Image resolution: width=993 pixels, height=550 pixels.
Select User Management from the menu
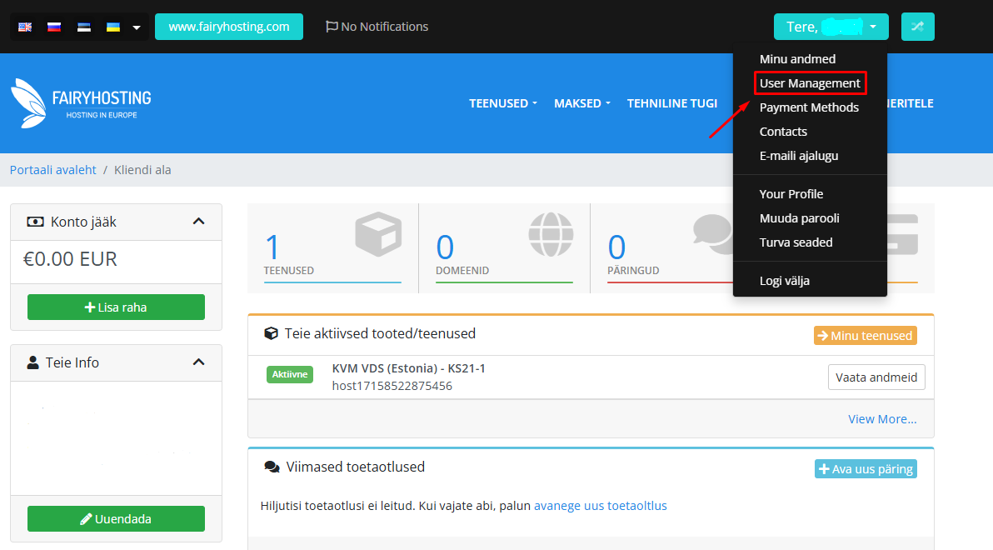tap(810, 83)
